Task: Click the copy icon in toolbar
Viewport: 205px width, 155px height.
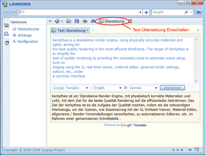Action: tap(69, 21)
